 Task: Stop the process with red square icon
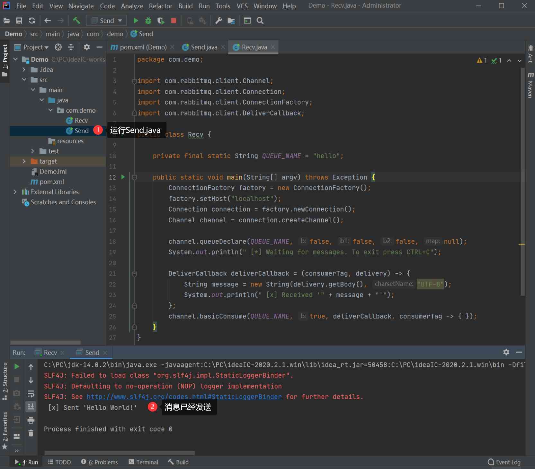[174, 21]
